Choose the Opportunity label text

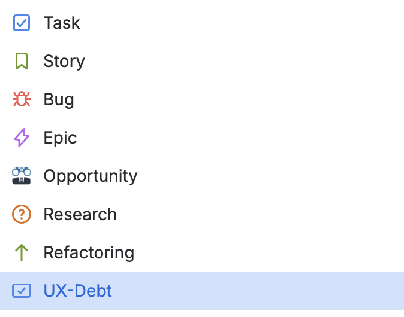tap(91, 176)
